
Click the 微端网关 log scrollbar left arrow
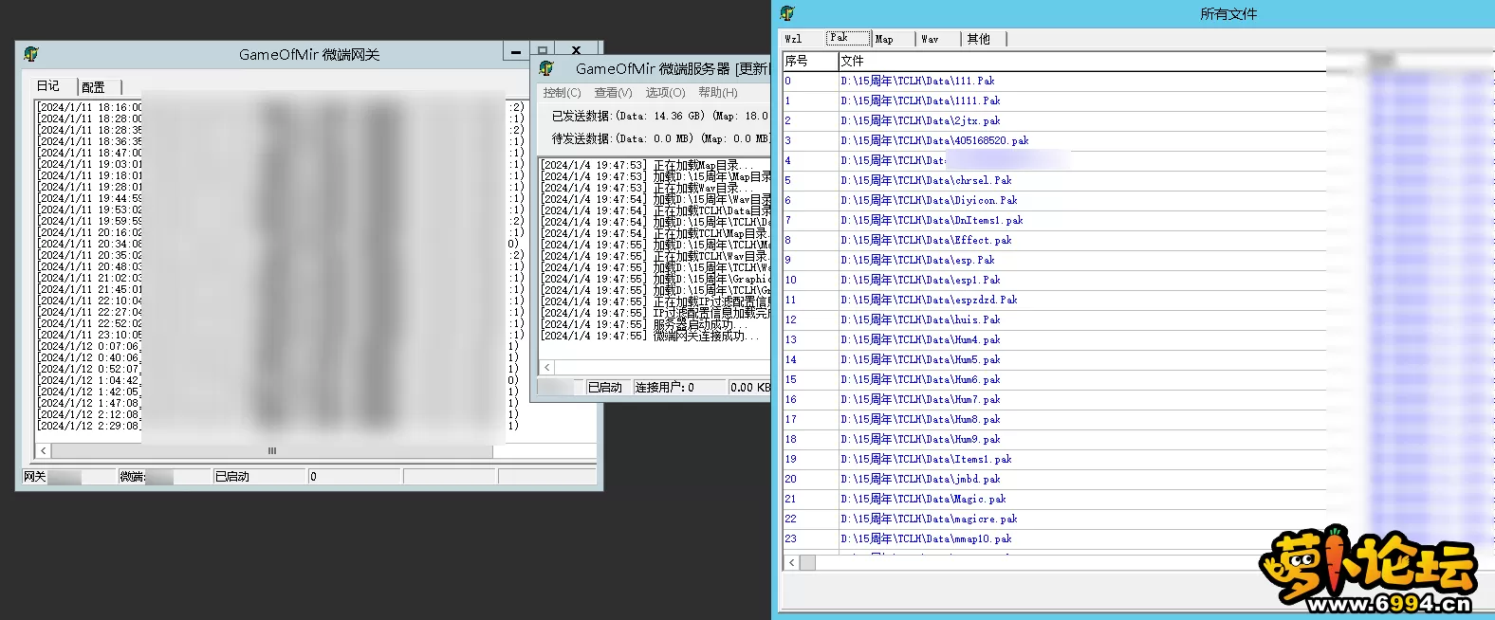click(x=44, y=451)
